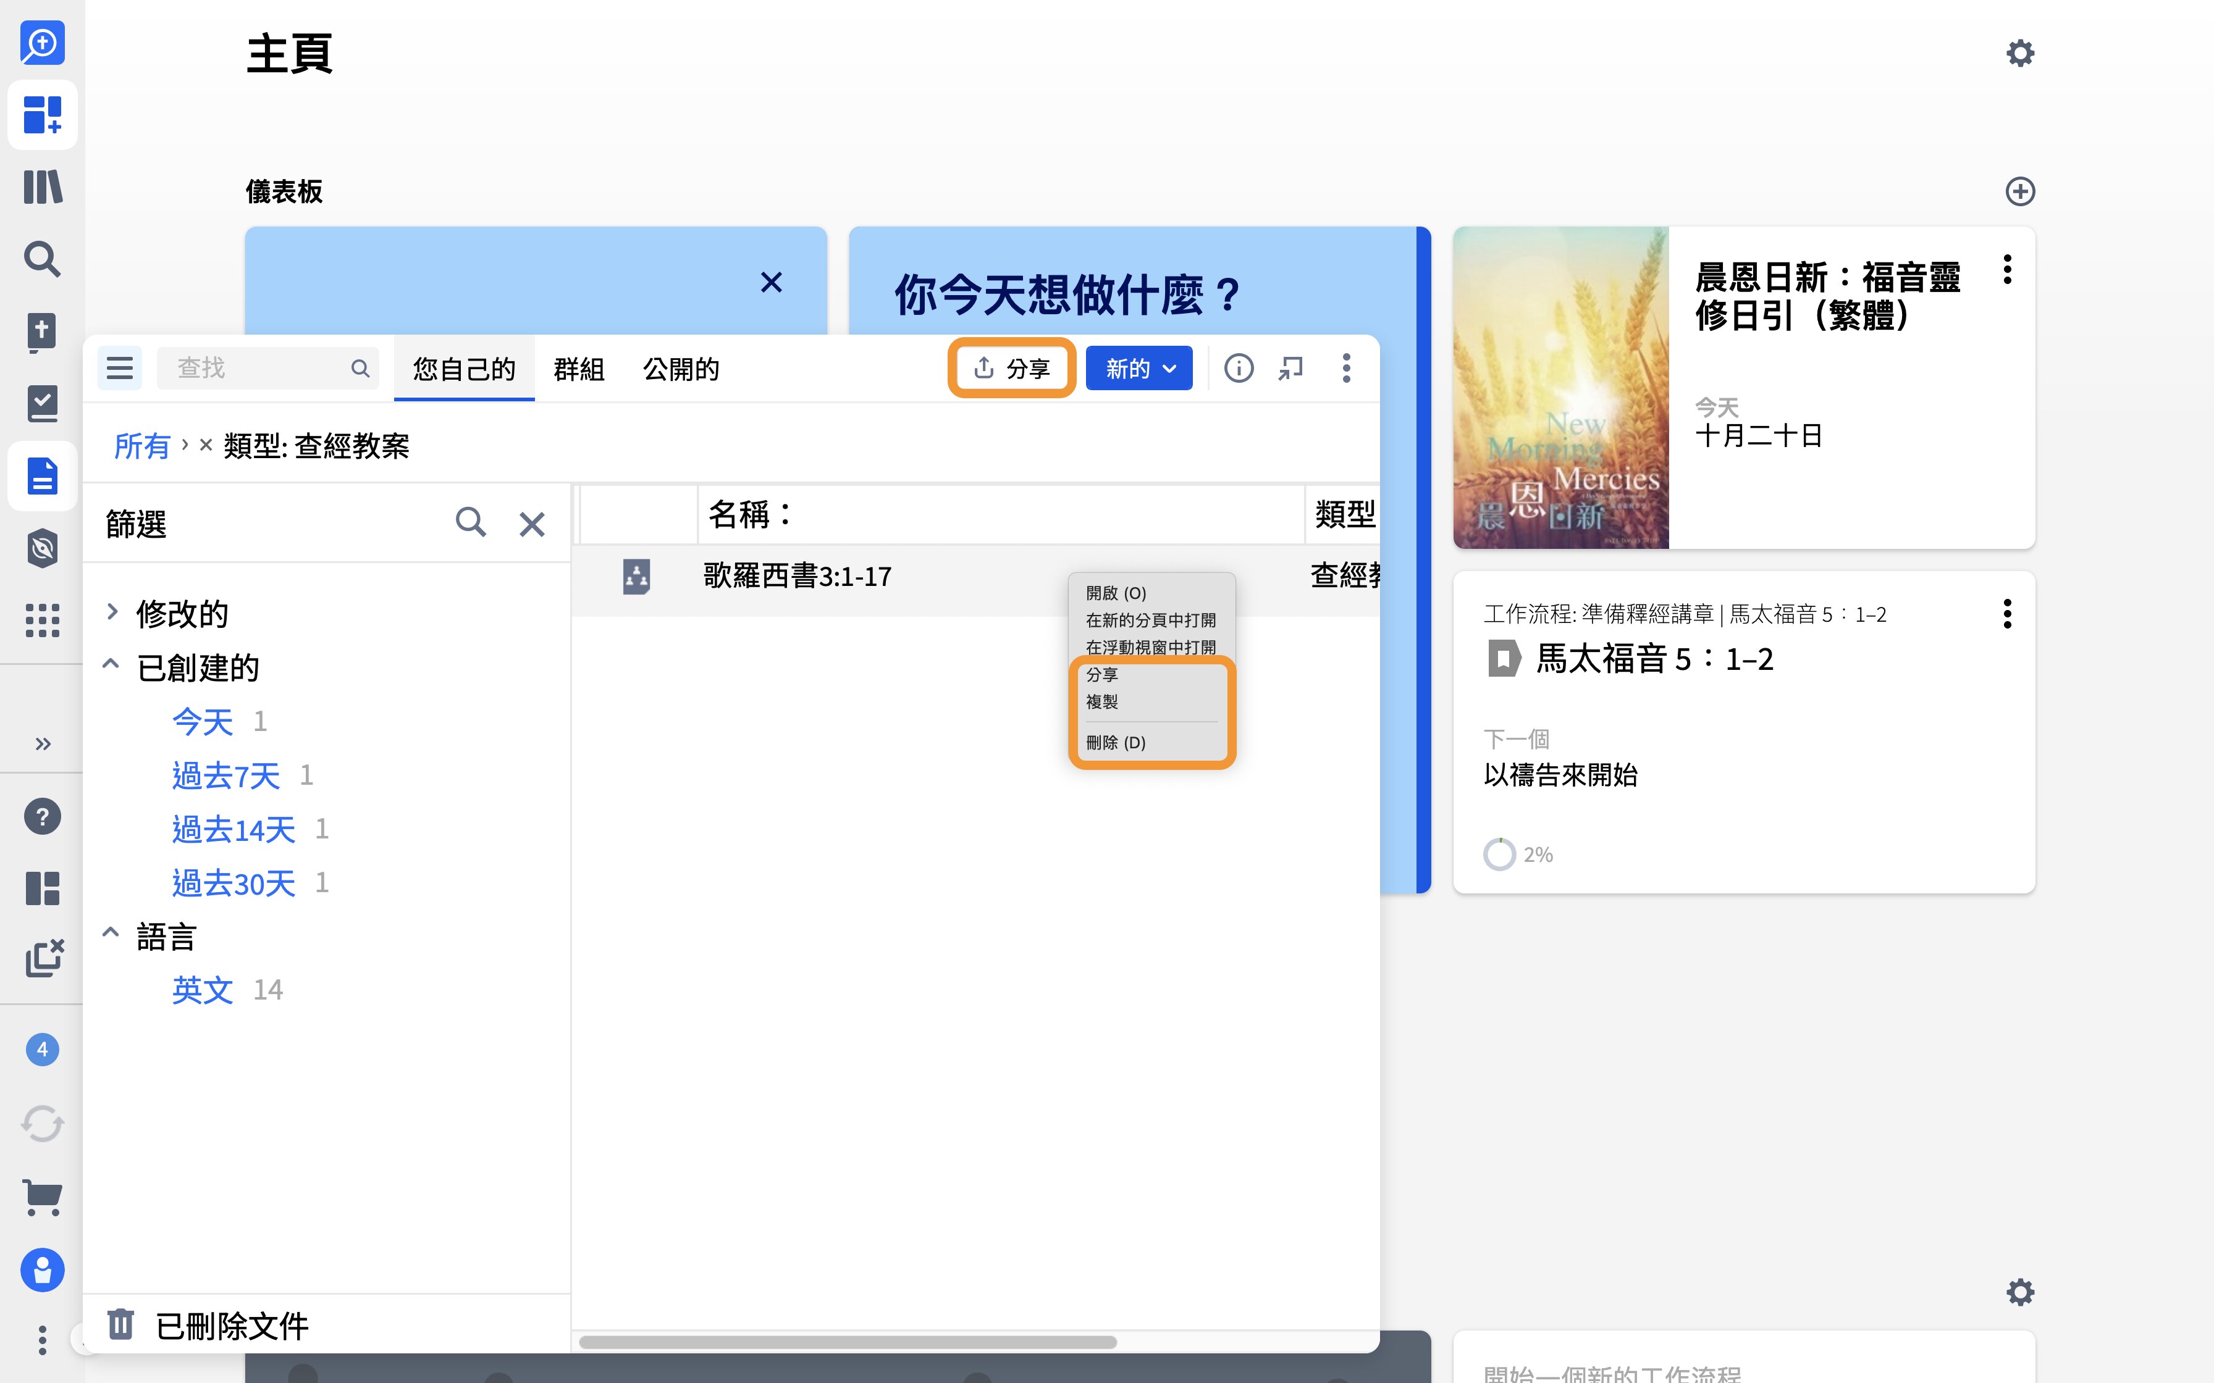
Task: Open the Home dashboard sidebar icon
Action: pyautogui.click(x=42, y=115)
